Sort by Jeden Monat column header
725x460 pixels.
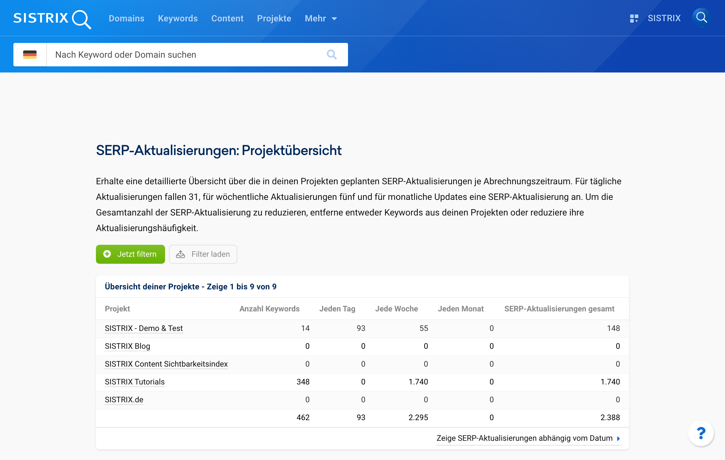[461, 309]
